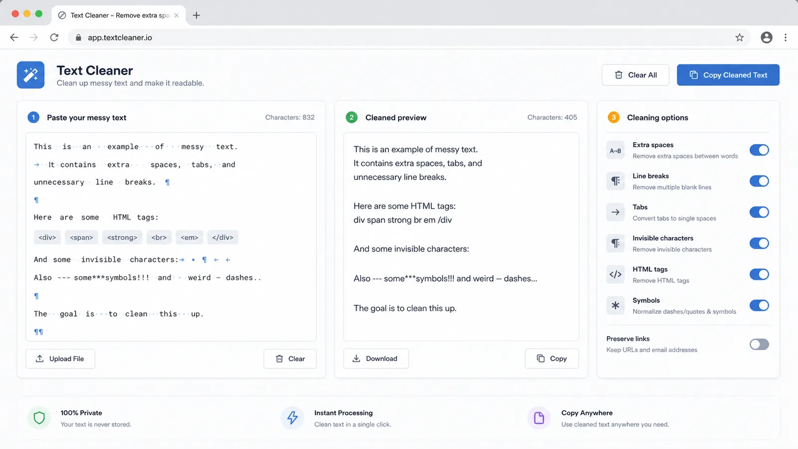Click inside the cleaned preview area
The height and width of the screenshot is (449, 798).
click(x=461, y=237)
